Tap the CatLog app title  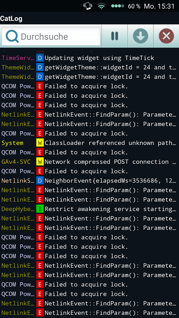pyautogui.click(x=11, y=19)
